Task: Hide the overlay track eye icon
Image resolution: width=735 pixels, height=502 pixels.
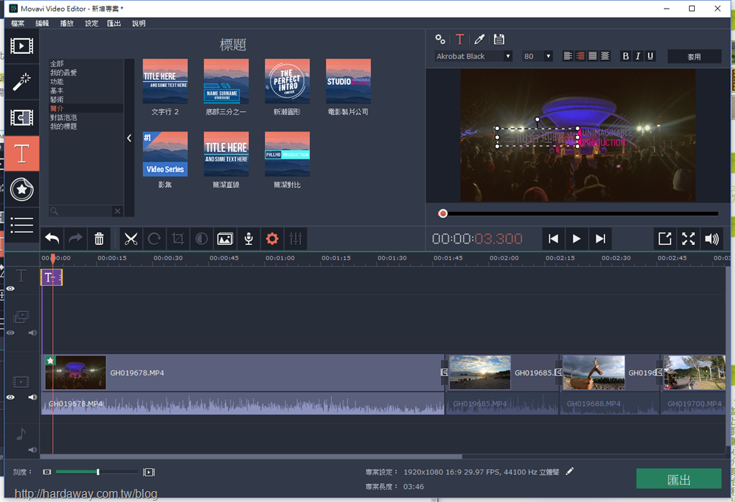Action: (x=10, y=333)
